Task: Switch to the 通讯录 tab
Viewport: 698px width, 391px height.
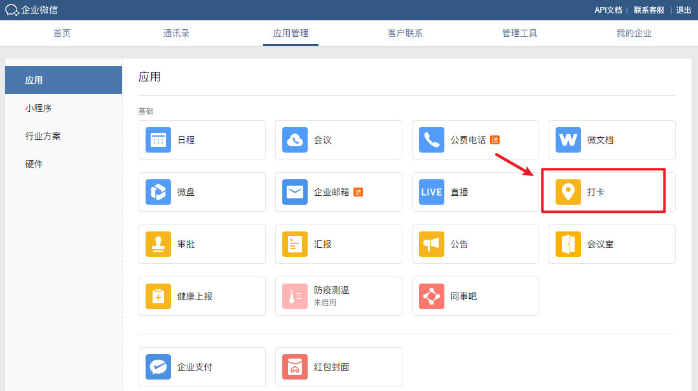Action: [x=176, y=33]
